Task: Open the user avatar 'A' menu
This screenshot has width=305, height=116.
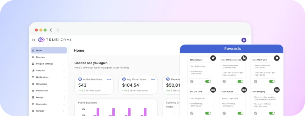Action: [244, 40]
